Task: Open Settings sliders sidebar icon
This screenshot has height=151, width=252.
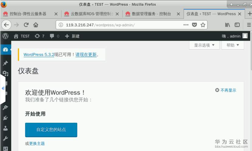Action: point(5,149)
